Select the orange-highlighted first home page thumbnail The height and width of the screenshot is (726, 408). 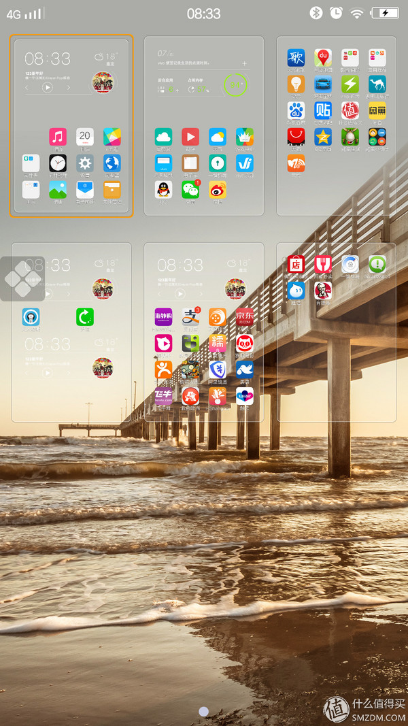coord(71,126)
